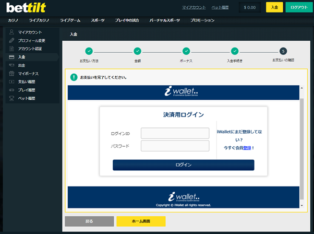
Task: Open the バーチャルスポーツ menu
Action: point(165,20)
